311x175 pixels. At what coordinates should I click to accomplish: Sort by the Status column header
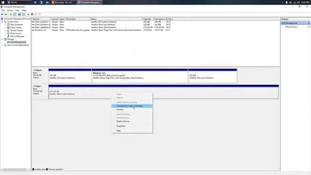pos(116,19)
